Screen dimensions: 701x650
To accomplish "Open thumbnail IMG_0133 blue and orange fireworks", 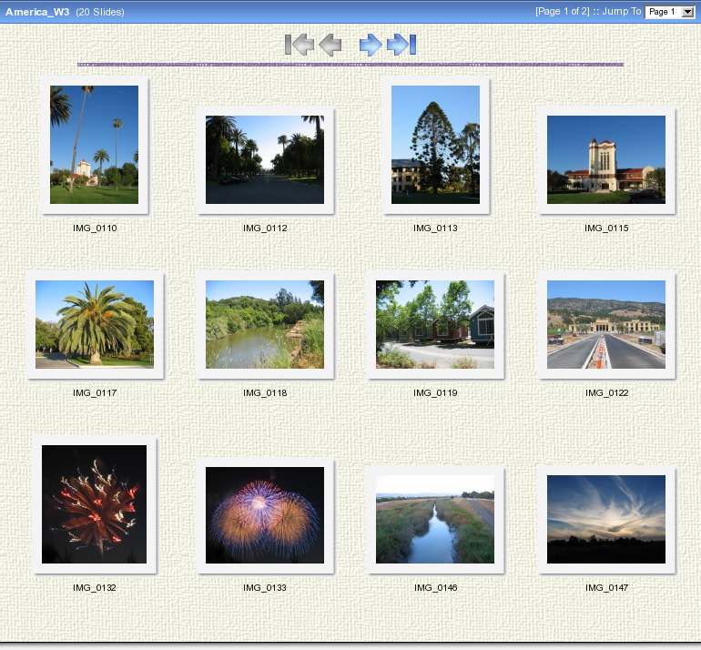I will pyautogui.click(x=265, y=515).
